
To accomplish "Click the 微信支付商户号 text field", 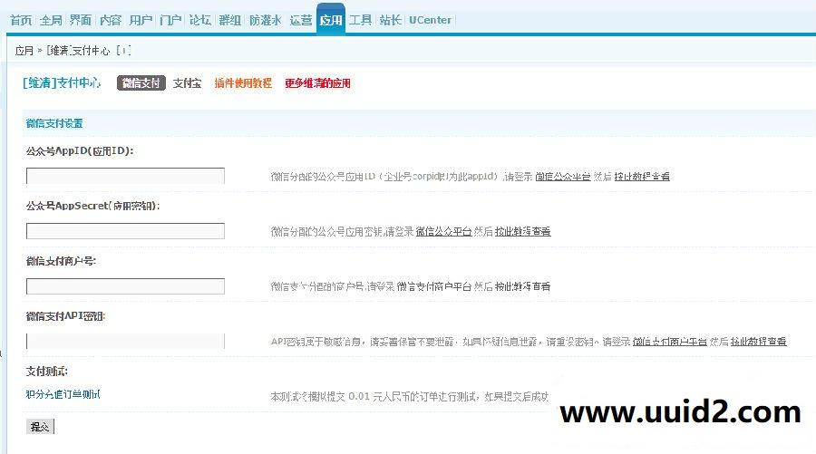I will 125,286.
